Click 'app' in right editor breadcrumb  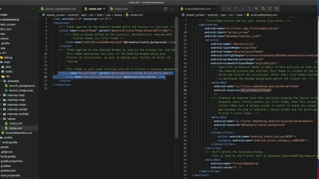223,15
